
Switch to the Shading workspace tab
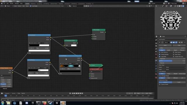[61, 3]
